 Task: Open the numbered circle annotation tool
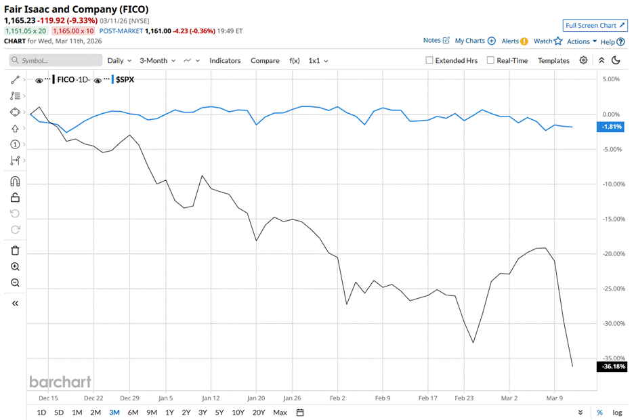click(15, 144)
